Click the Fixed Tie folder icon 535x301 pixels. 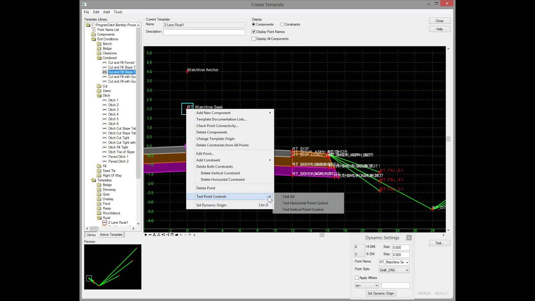tap(99, 171)
